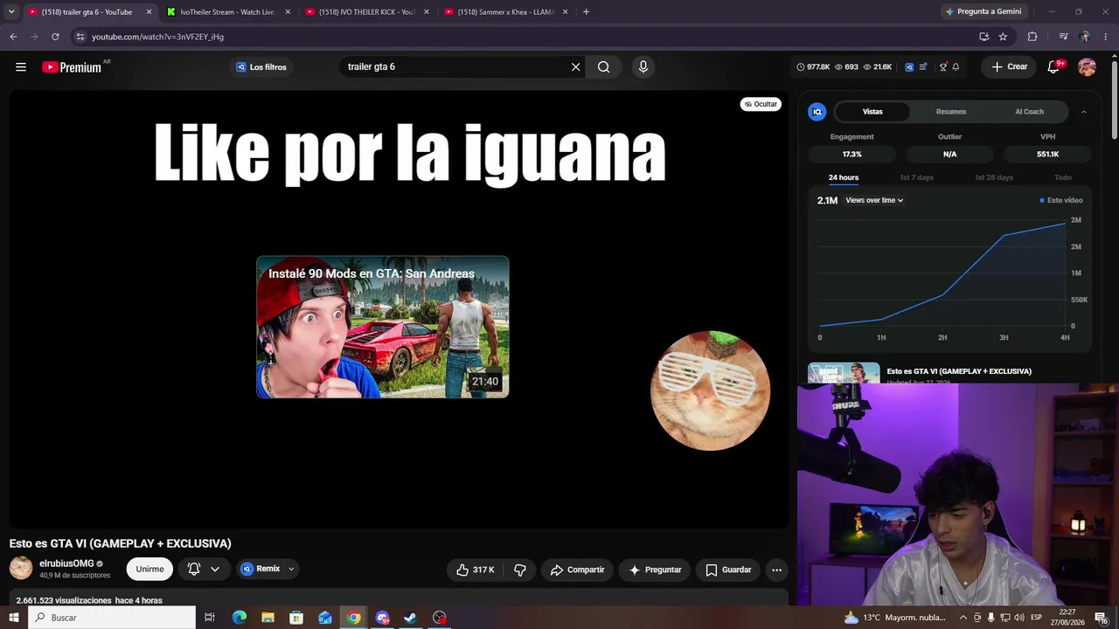
Task: Switch to IvoTheiler Stream browser tab
Action: (x=227, y=12)
